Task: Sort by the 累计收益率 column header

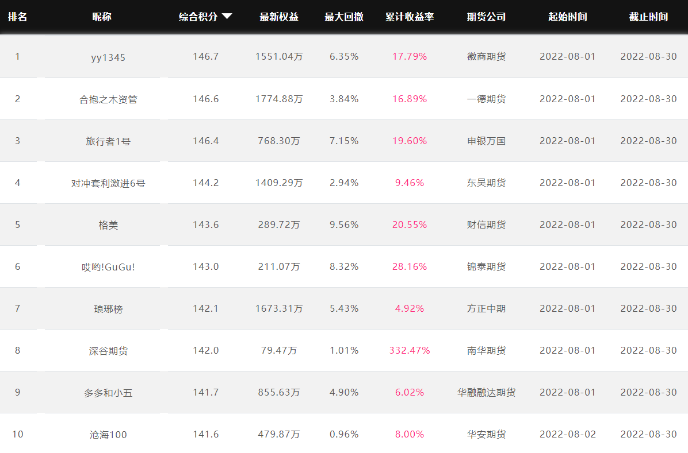Action: [410, 17]
